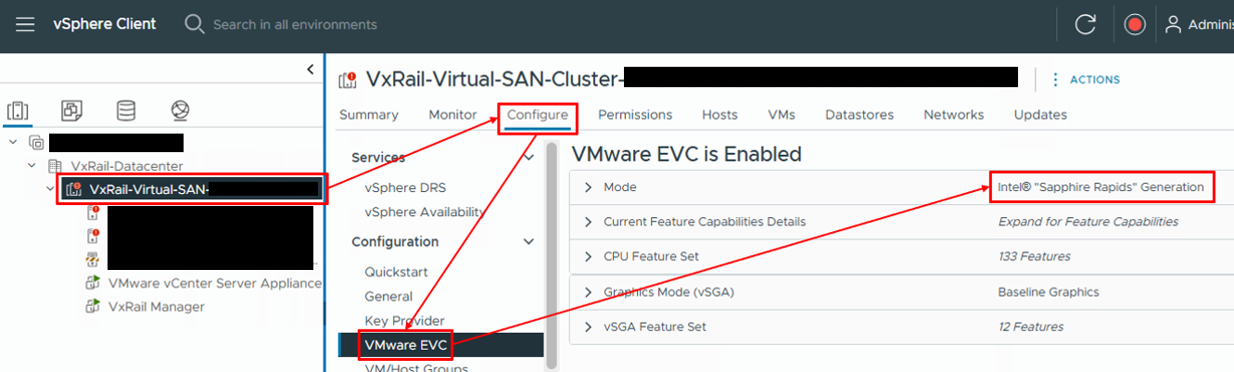
Task: Click the Sapphire Rapids Generation value
Action: (x=1100, y=187)
